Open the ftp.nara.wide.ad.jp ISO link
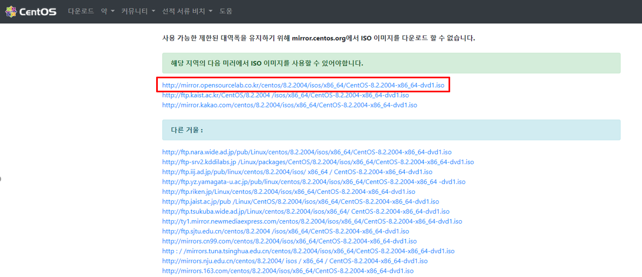The image size is (642, 277). pos(307,152)
